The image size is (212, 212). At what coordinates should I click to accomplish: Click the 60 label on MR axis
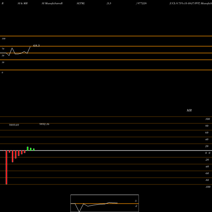207,133
